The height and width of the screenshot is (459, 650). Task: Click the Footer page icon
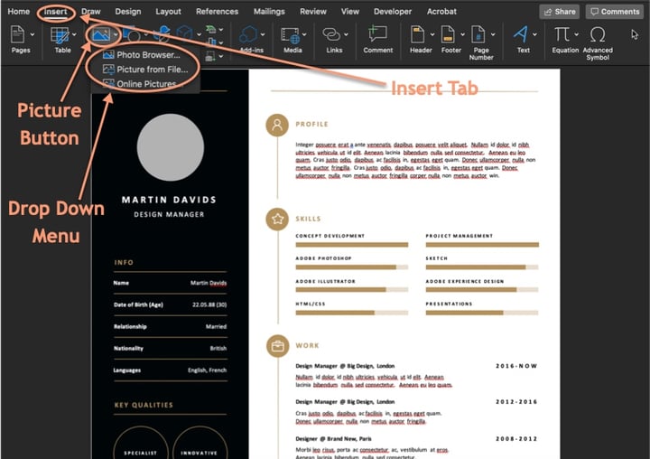(x=448, y=34)
